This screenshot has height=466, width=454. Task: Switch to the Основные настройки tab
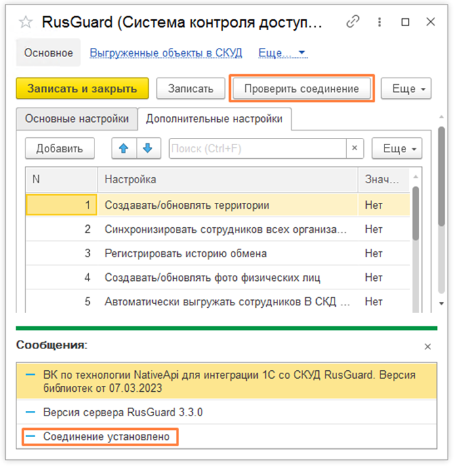pos(77,119)
